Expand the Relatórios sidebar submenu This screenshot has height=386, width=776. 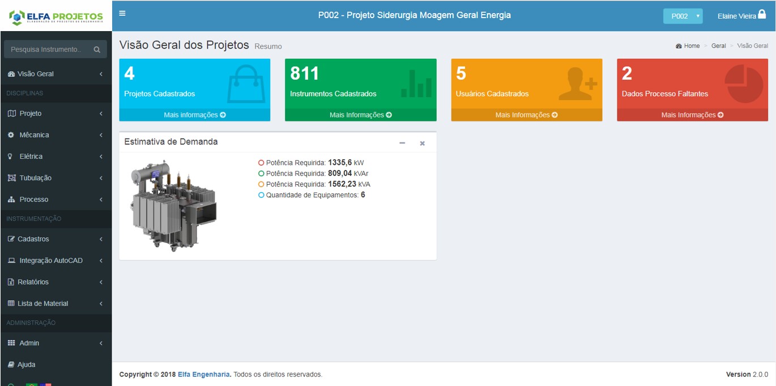pos(56,282)
